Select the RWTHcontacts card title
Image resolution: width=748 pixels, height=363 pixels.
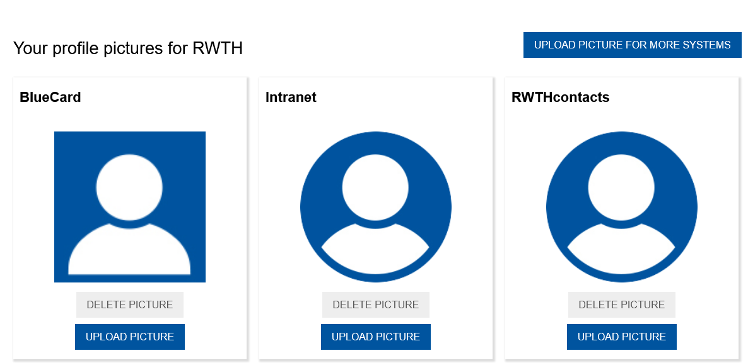coord(560,98)
